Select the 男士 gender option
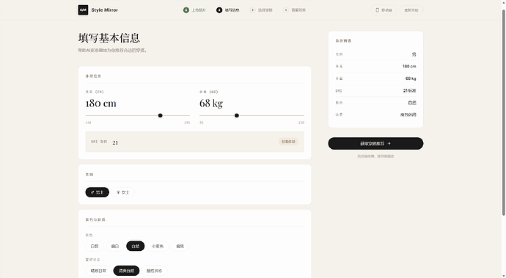506x278 pixels. pos(97,192)
